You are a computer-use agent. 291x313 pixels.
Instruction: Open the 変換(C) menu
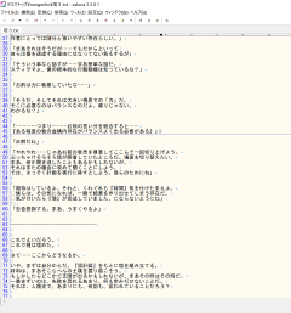pyautogui.click(x=45, y=12)
